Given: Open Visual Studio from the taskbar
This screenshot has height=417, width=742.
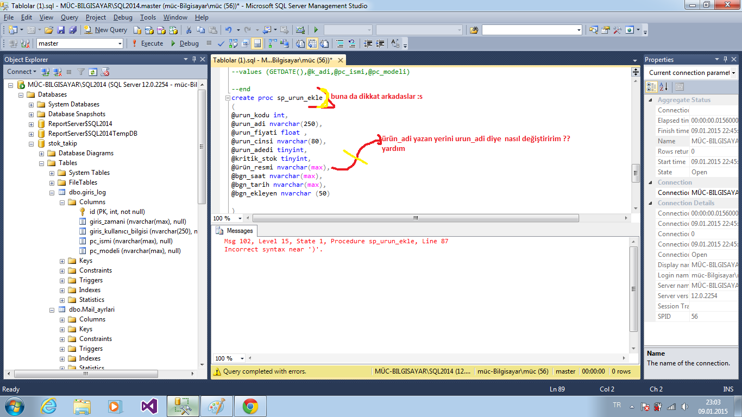Looking at the screenshot, I should click(x=149, y=406).
